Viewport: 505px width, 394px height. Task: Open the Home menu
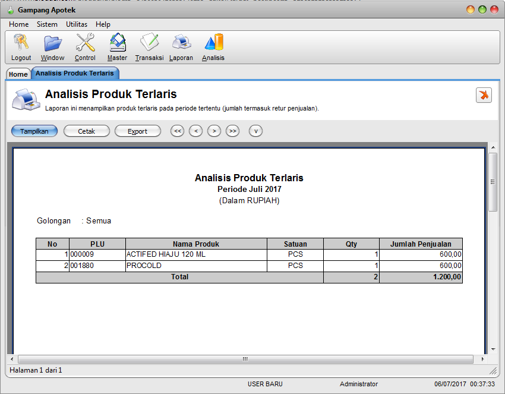pos(18,24)
